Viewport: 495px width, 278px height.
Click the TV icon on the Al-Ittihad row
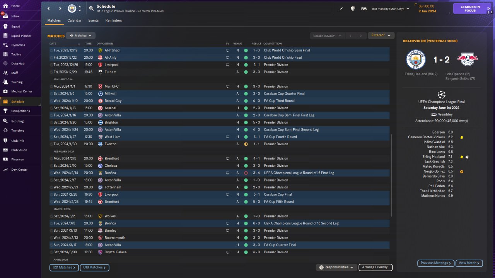click(x=227, y=50)
